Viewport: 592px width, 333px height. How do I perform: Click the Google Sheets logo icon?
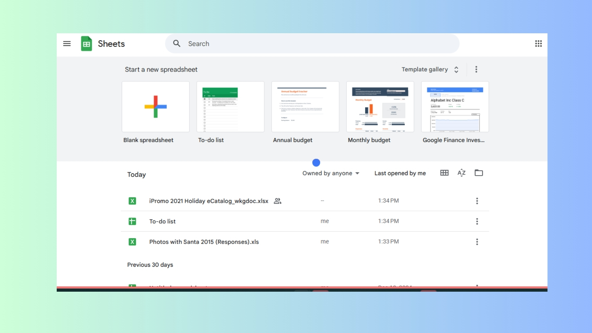click(x=87, y=44)
